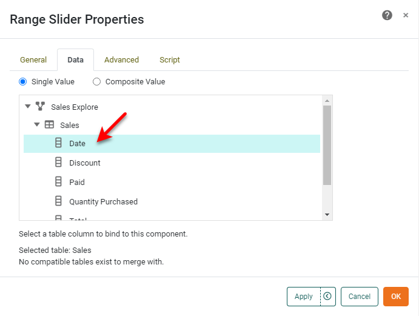Click the Date column icon
The image size is (419, 316).
(x=59, y=144)
